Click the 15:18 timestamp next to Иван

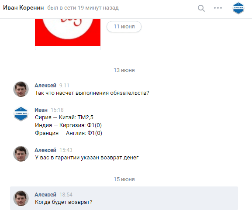(57, 110)
